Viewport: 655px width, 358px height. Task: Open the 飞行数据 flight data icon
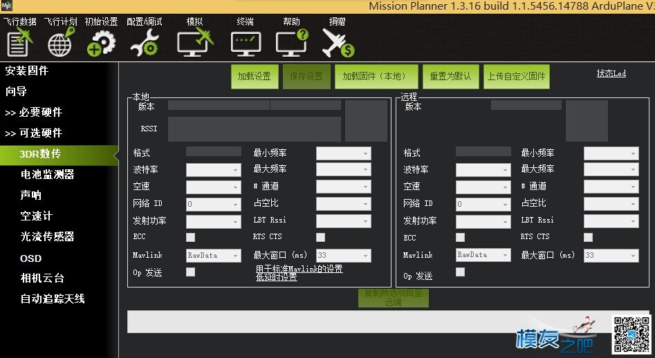19,42
